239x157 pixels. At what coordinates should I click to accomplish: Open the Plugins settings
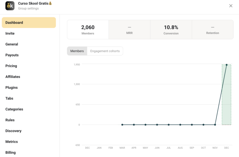click(12, 88)
